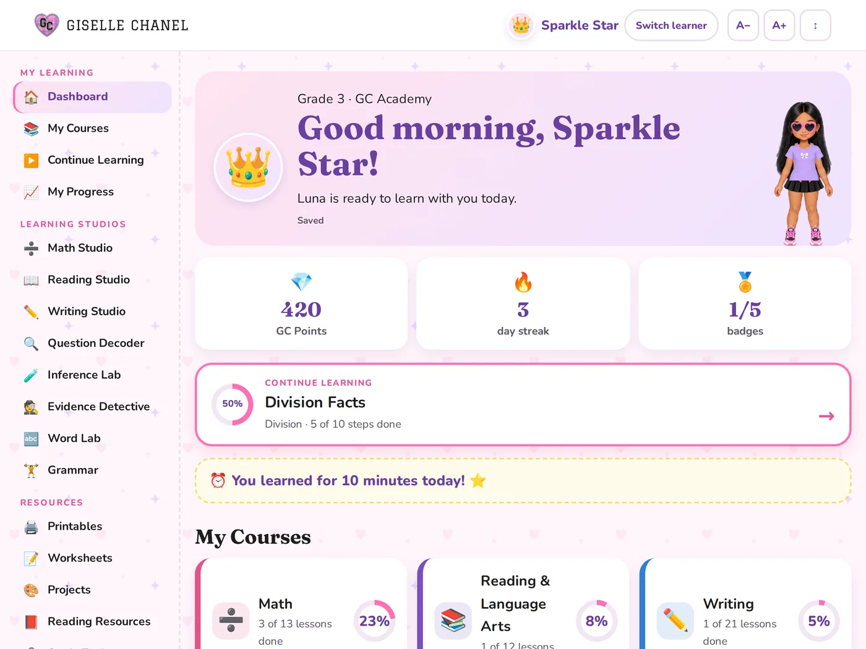
Task: Click the Writing 5% progress ring
Action: (x=819, y=621)
